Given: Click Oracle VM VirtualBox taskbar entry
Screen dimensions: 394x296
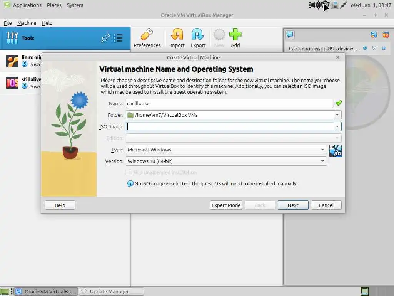Looking at the screenshot, I should [46, 291].
